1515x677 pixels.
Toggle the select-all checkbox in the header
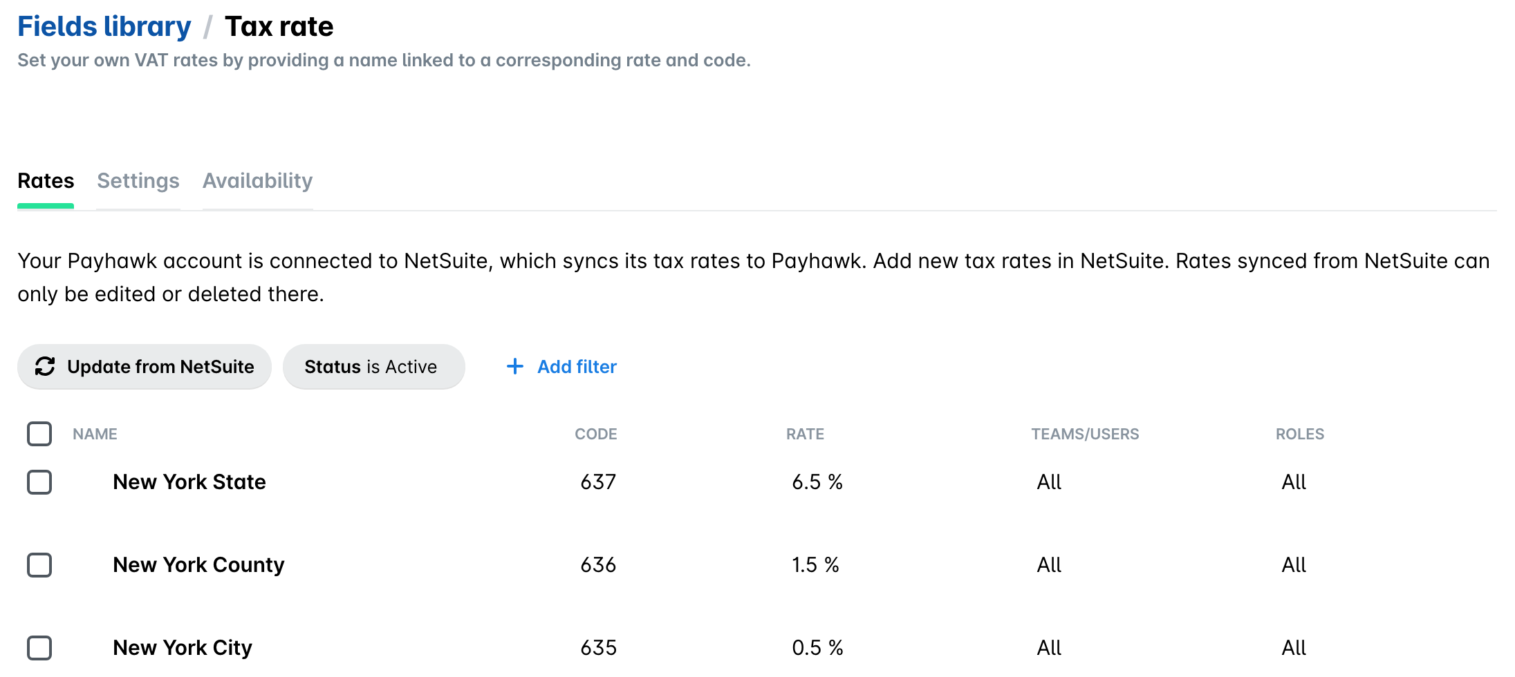pos(39,434)
